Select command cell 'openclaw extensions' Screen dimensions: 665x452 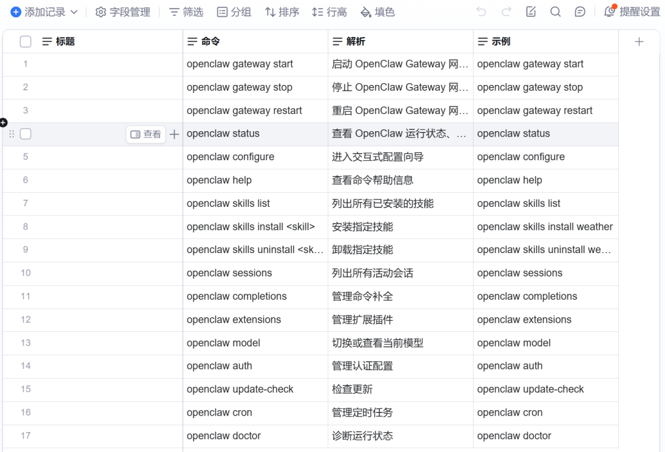pos(256,320)
